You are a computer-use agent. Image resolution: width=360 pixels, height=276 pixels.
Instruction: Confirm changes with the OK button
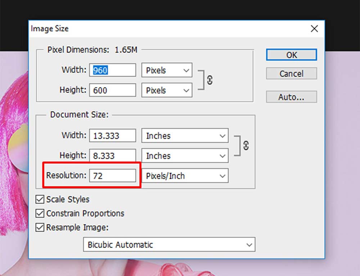click(x=291, y=55)
